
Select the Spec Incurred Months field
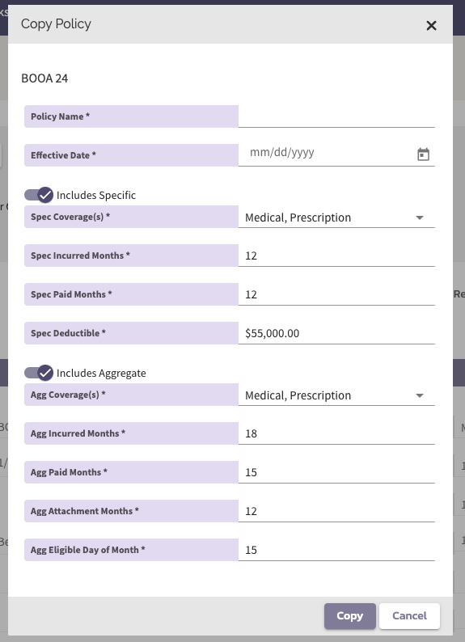tap(336, 256)
